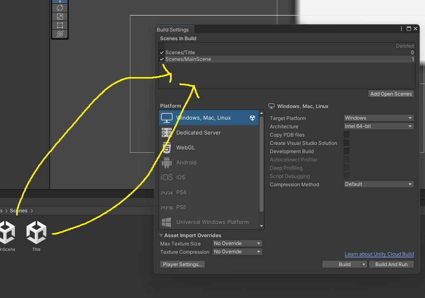Turn on Development Build

pos(346,151)
